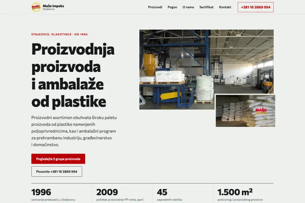The image size is (305, 203).
Task: Click 'početak proizvodnje PP vreća, april' caption
Action: pyautogui.click(x=120, y=200)
